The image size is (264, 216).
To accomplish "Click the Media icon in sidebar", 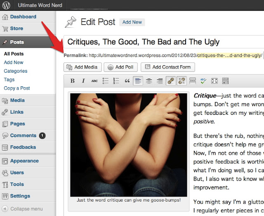I will tap(5, 101).
